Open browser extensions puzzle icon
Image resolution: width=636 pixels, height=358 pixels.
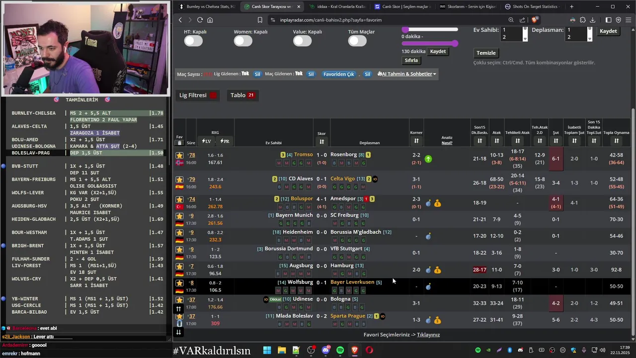[583, 20]
